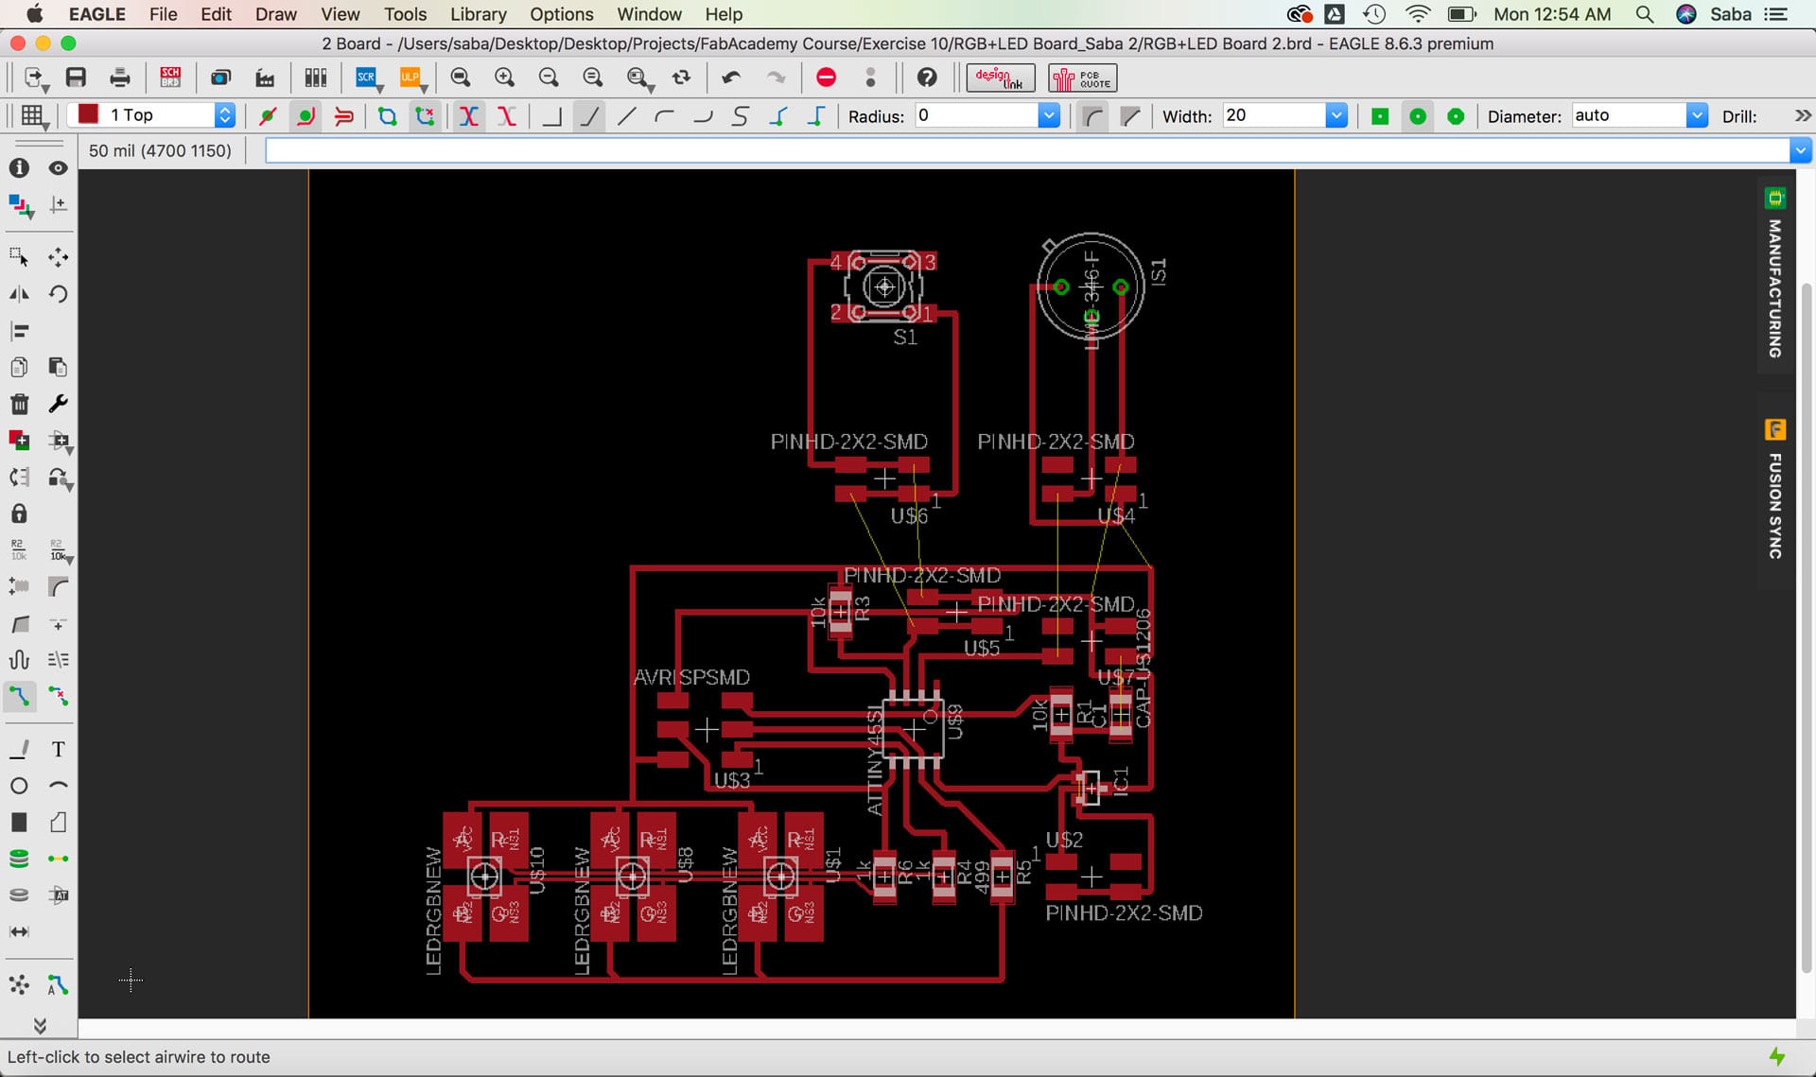Select the Dimension tool
Image resolution: width=1816 pixels, height=1077 pixels.
tap(19, 932)
